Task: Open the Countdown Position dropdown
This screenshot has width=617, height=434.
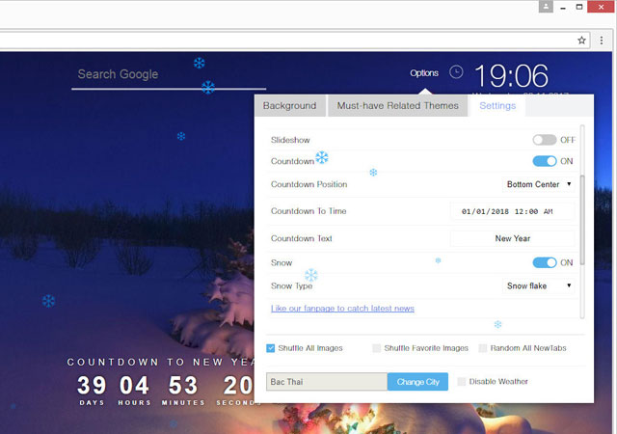Action: point(539,184)
